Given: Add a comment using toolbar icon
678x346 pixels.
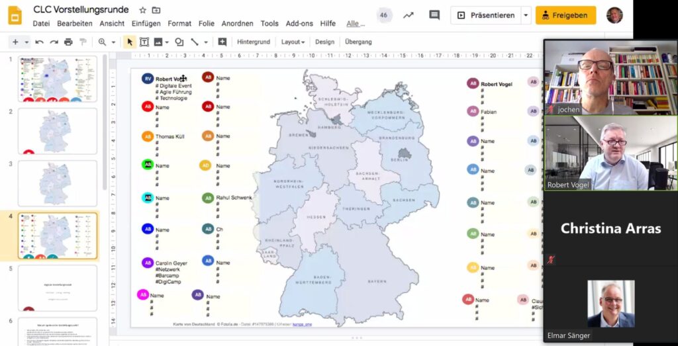Looking at the screenshot, I should click(222, 42).
